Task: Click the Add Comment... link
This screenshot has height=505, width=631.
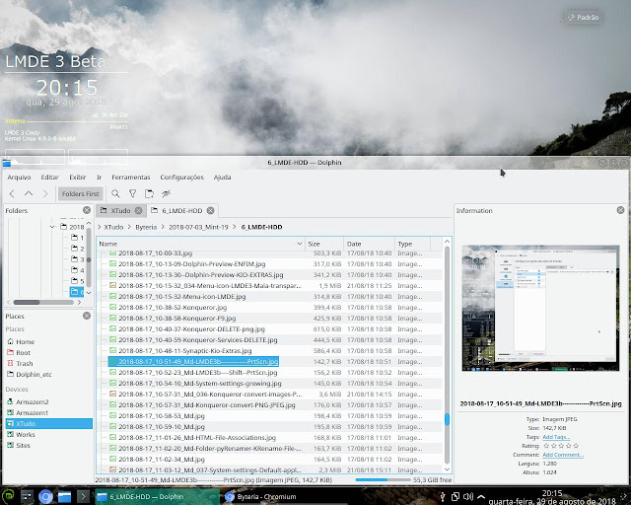Action: point(563,455)
